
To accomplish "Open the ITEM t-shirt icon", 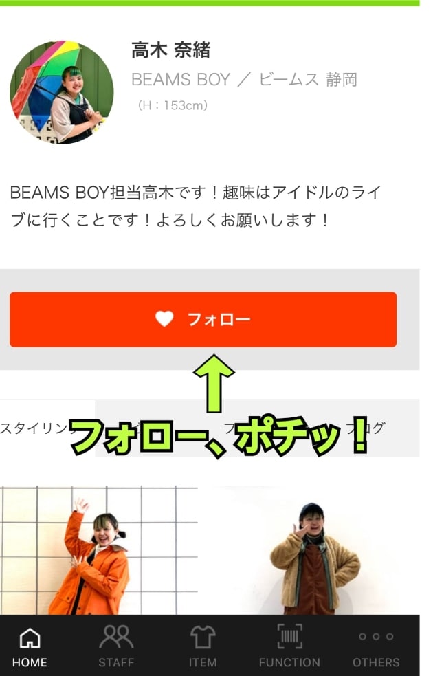I will (203, 637).
